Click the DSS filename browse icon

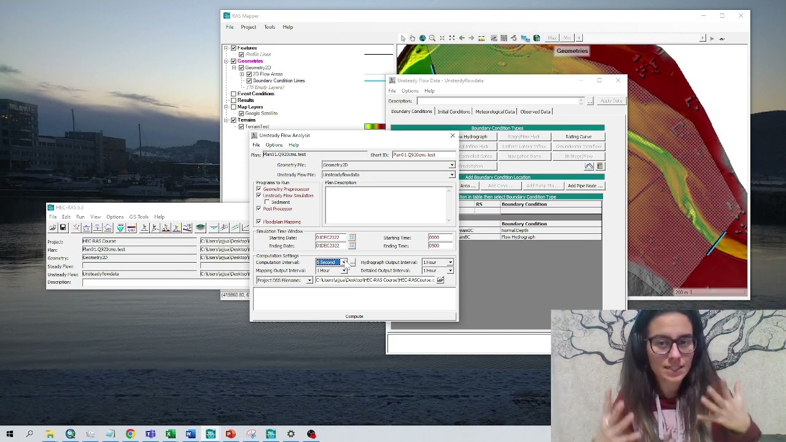pos(440,280)
